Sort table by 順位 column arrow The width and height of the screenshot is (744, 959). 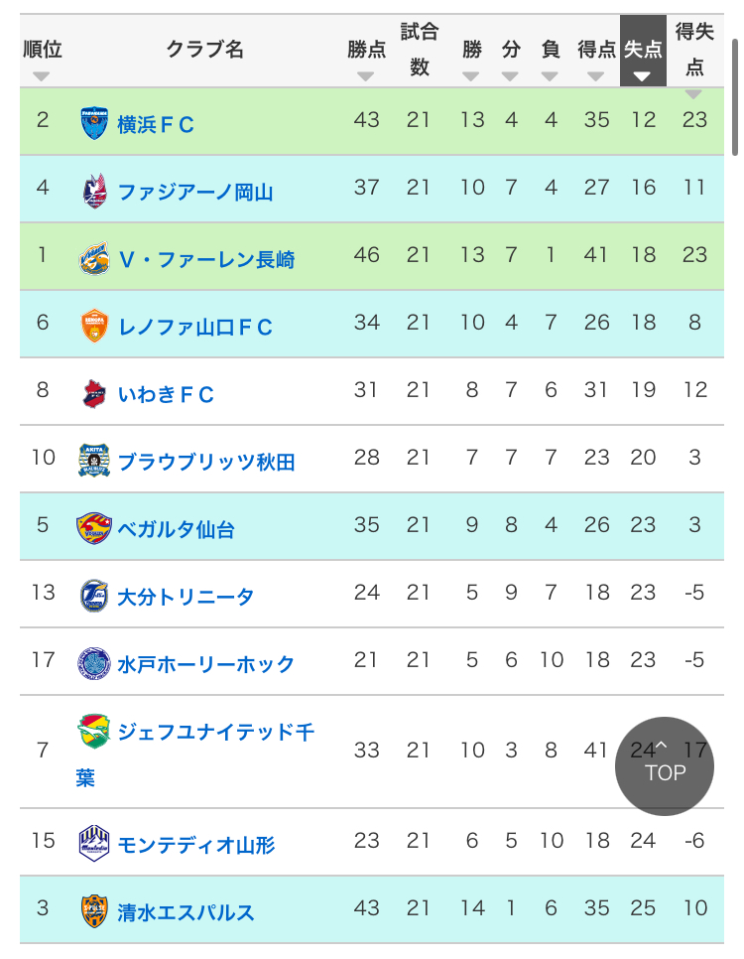pyautogui.click(x=41, y=76)
